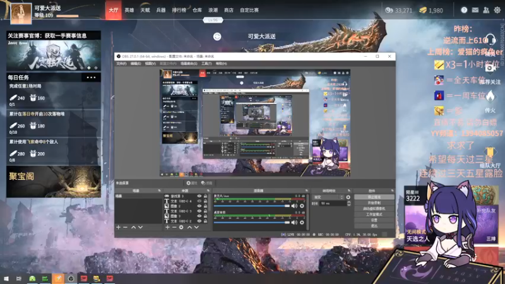Screen dimensions: 505x284
Task: Mute the Mic/Aux speaker icon in mixer
Action: (x=294, y=206)
